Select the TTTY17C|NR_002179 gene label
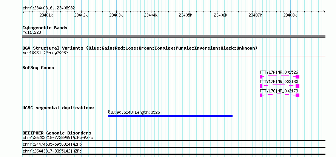 click(x=279, y=91)
